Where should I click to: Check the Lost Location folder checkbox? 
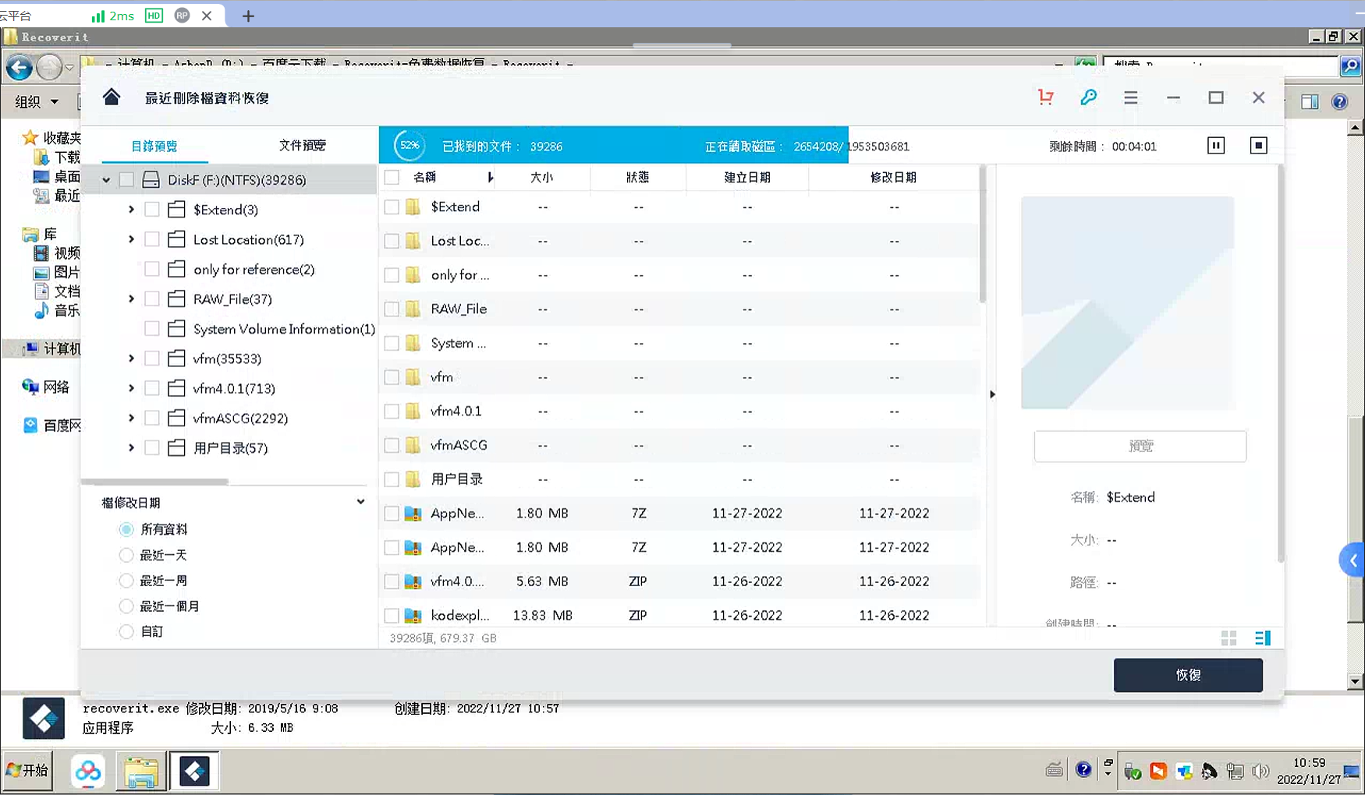(x=151, y=239)
